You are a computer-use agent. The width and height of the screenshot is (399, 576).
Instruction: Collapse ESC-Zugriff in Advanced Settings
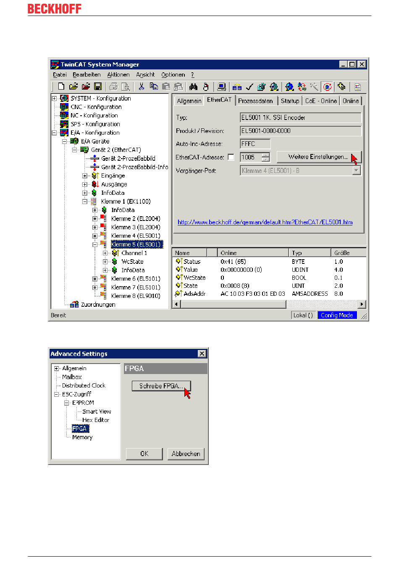[x=56, y=394]
